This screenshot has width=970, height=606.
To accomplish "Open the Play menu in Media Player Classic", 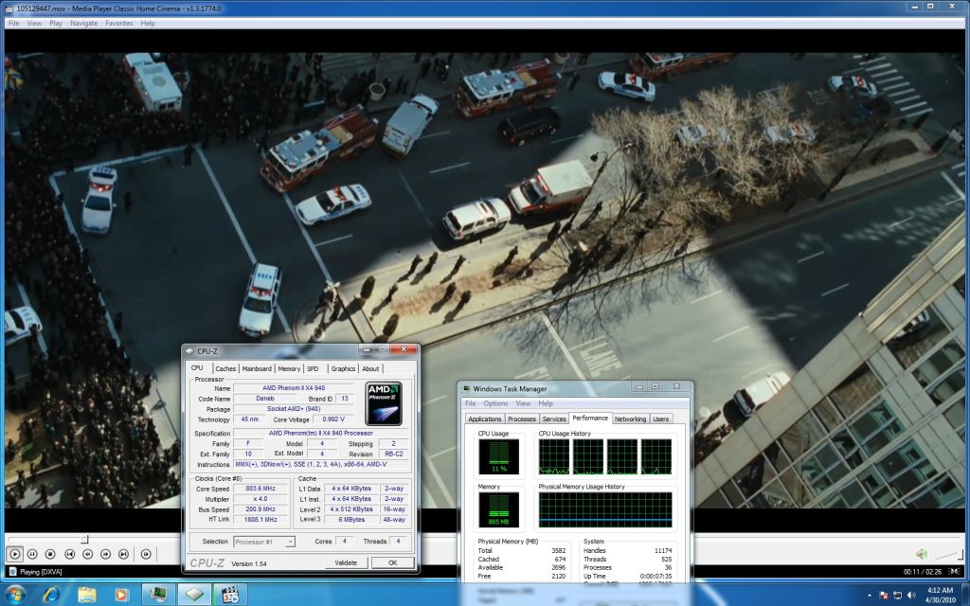I will [x=56, y=24].
